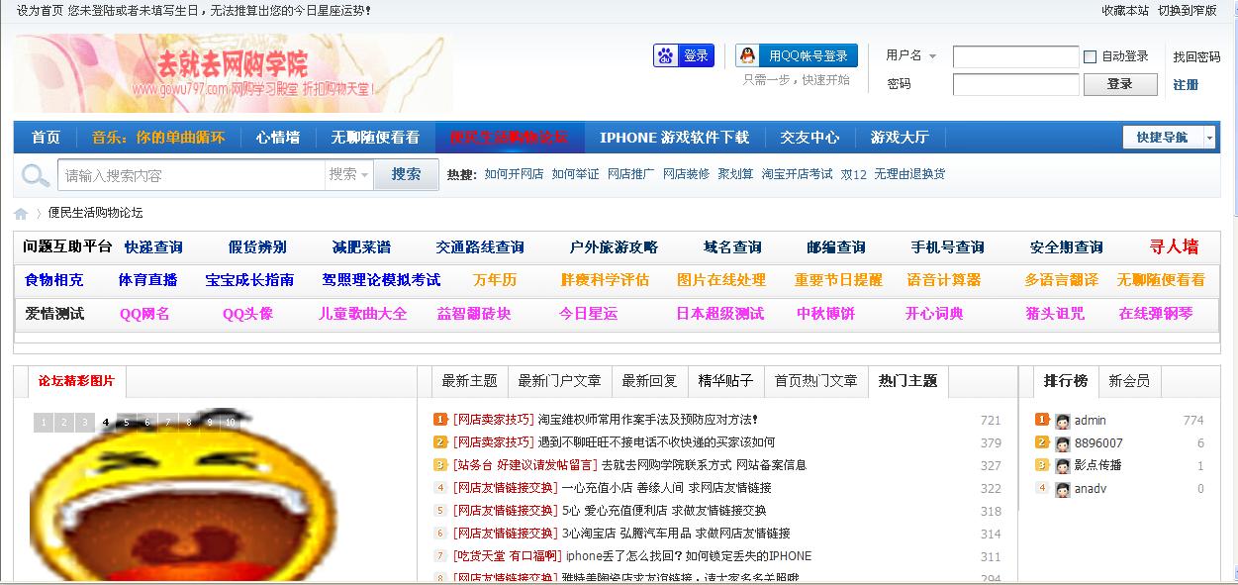Click the magnifier search icon on the left
This screenshot has width=1238, height=585.
(35, 174)
